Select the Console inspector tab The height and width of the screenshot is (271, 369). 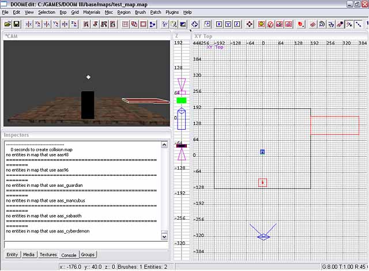point(69,255)
